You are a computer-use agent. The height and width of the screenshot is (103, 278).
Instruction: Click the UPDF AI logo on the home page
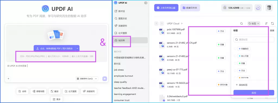(x=45, y=9)
